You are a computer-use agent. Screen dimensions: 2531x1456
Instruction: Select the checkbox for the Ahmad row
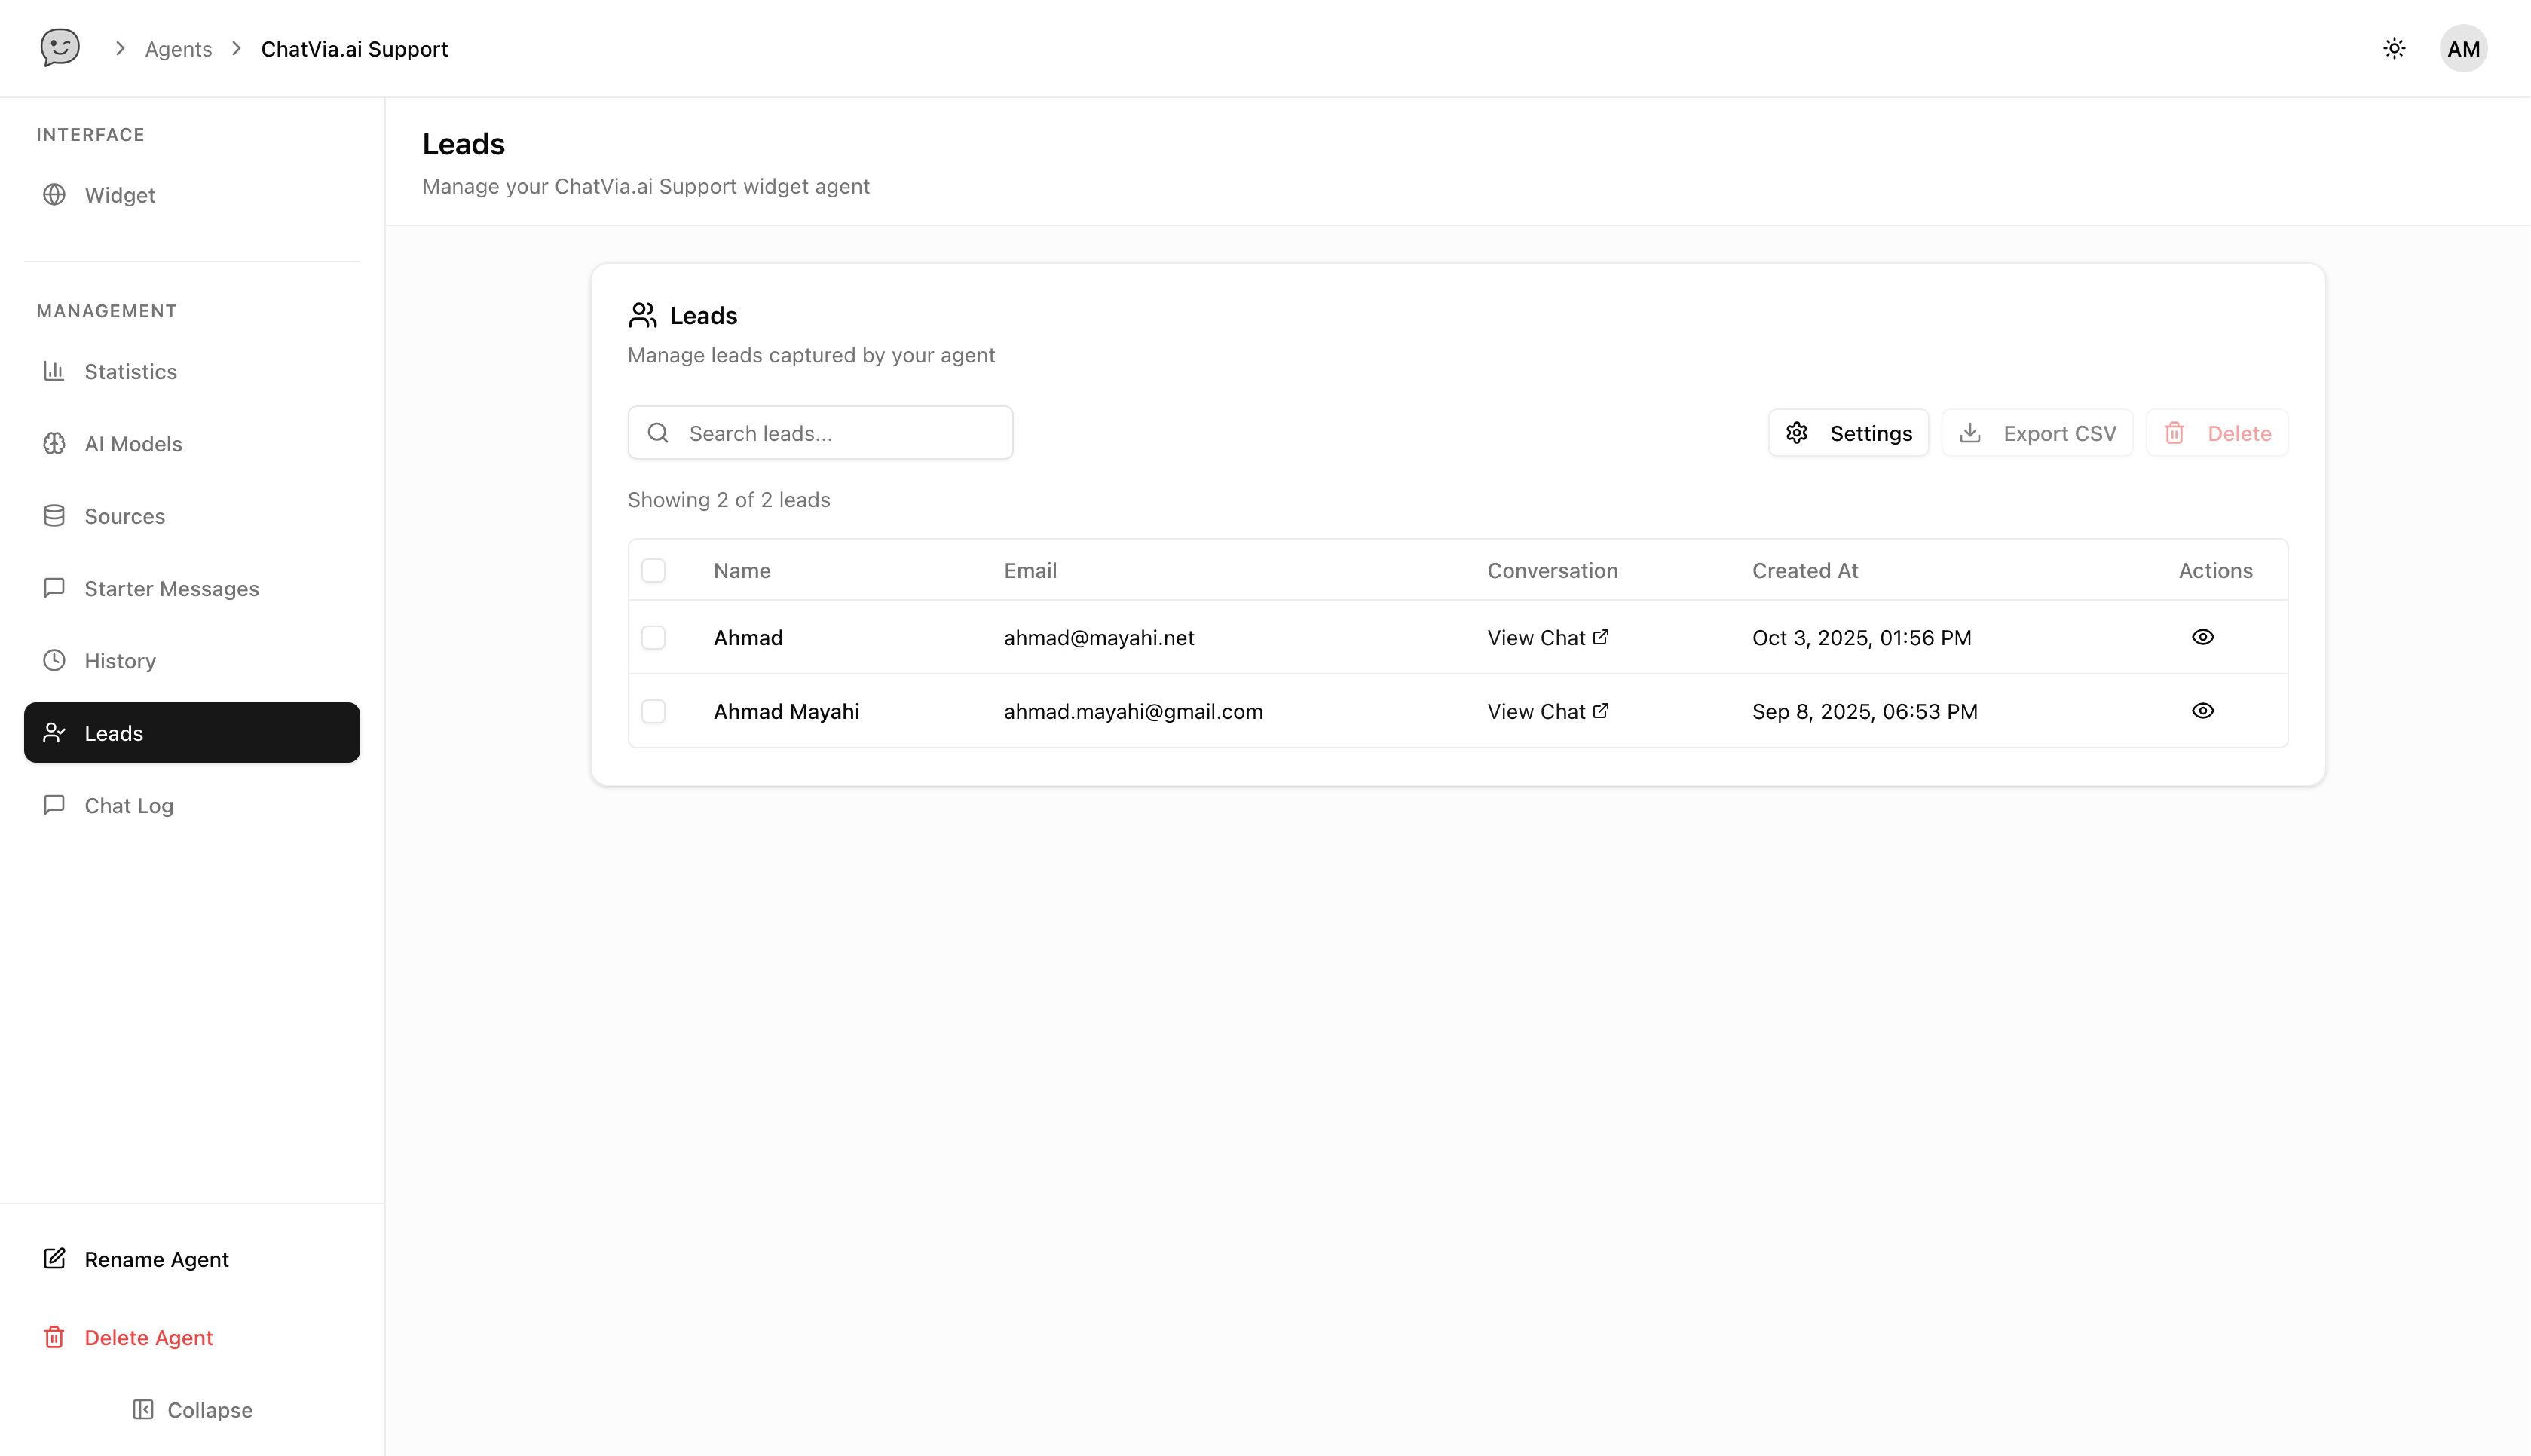click(x=653, y=637)
